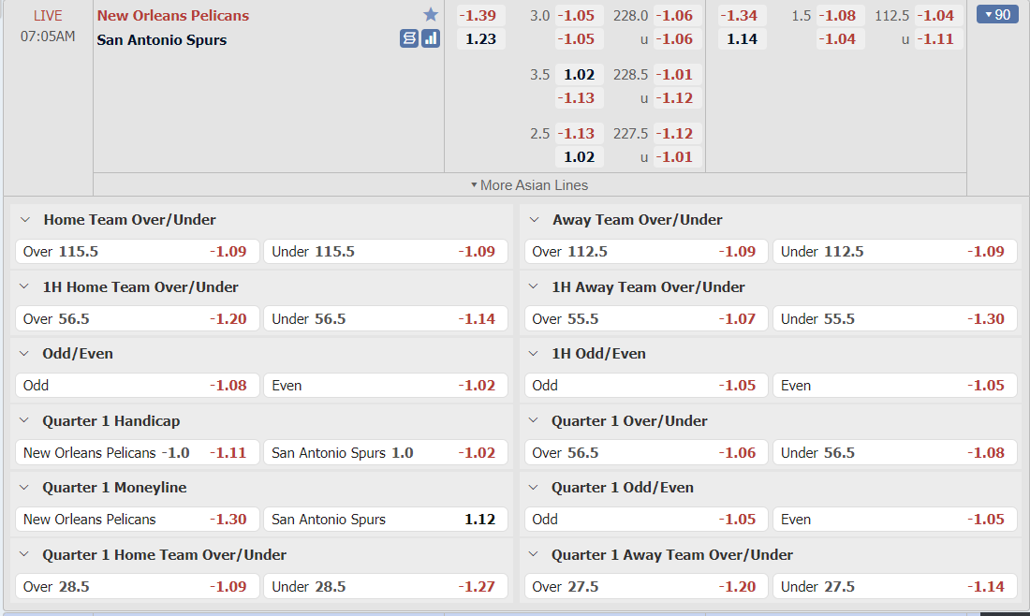The width and height of the screenshot is (1030, 616).
Task: Bet Quarter 1 Away Team Over 27.5
Action: point(646,587)
